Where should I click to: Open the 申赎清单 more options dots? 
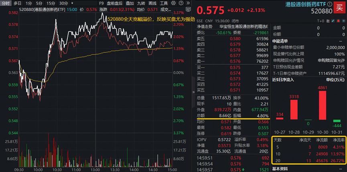(x=340, y=41)
